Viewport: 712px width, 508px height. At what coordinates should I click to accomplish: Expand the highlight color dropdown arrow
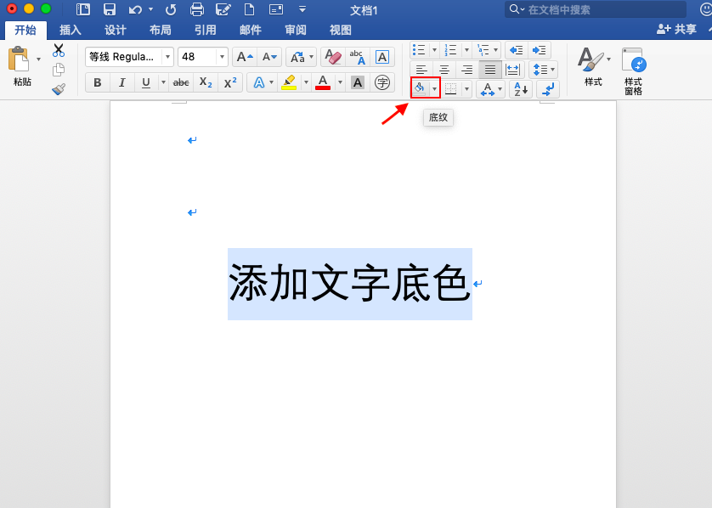tap(306, 82)
